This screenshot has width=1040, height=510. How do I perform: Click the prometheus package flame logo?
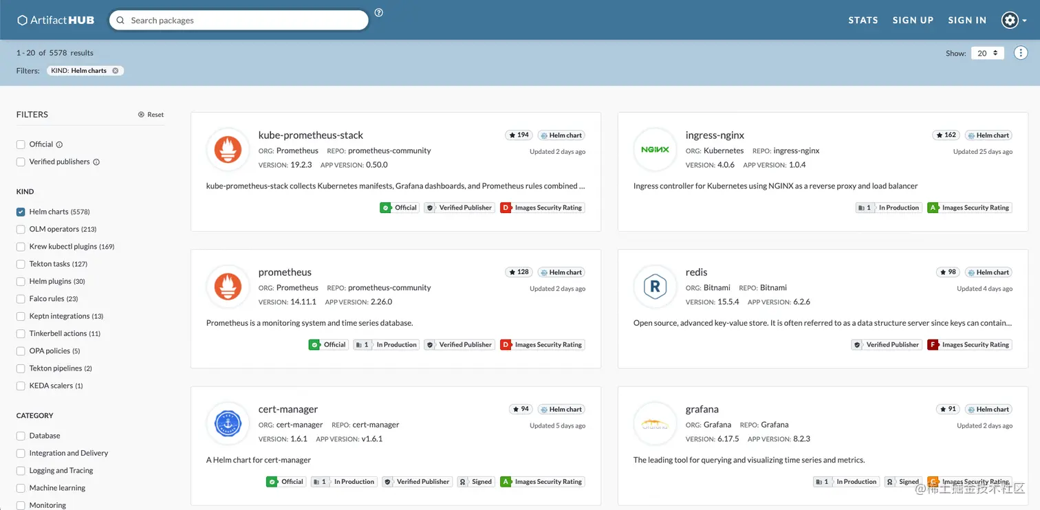(228, 287)
